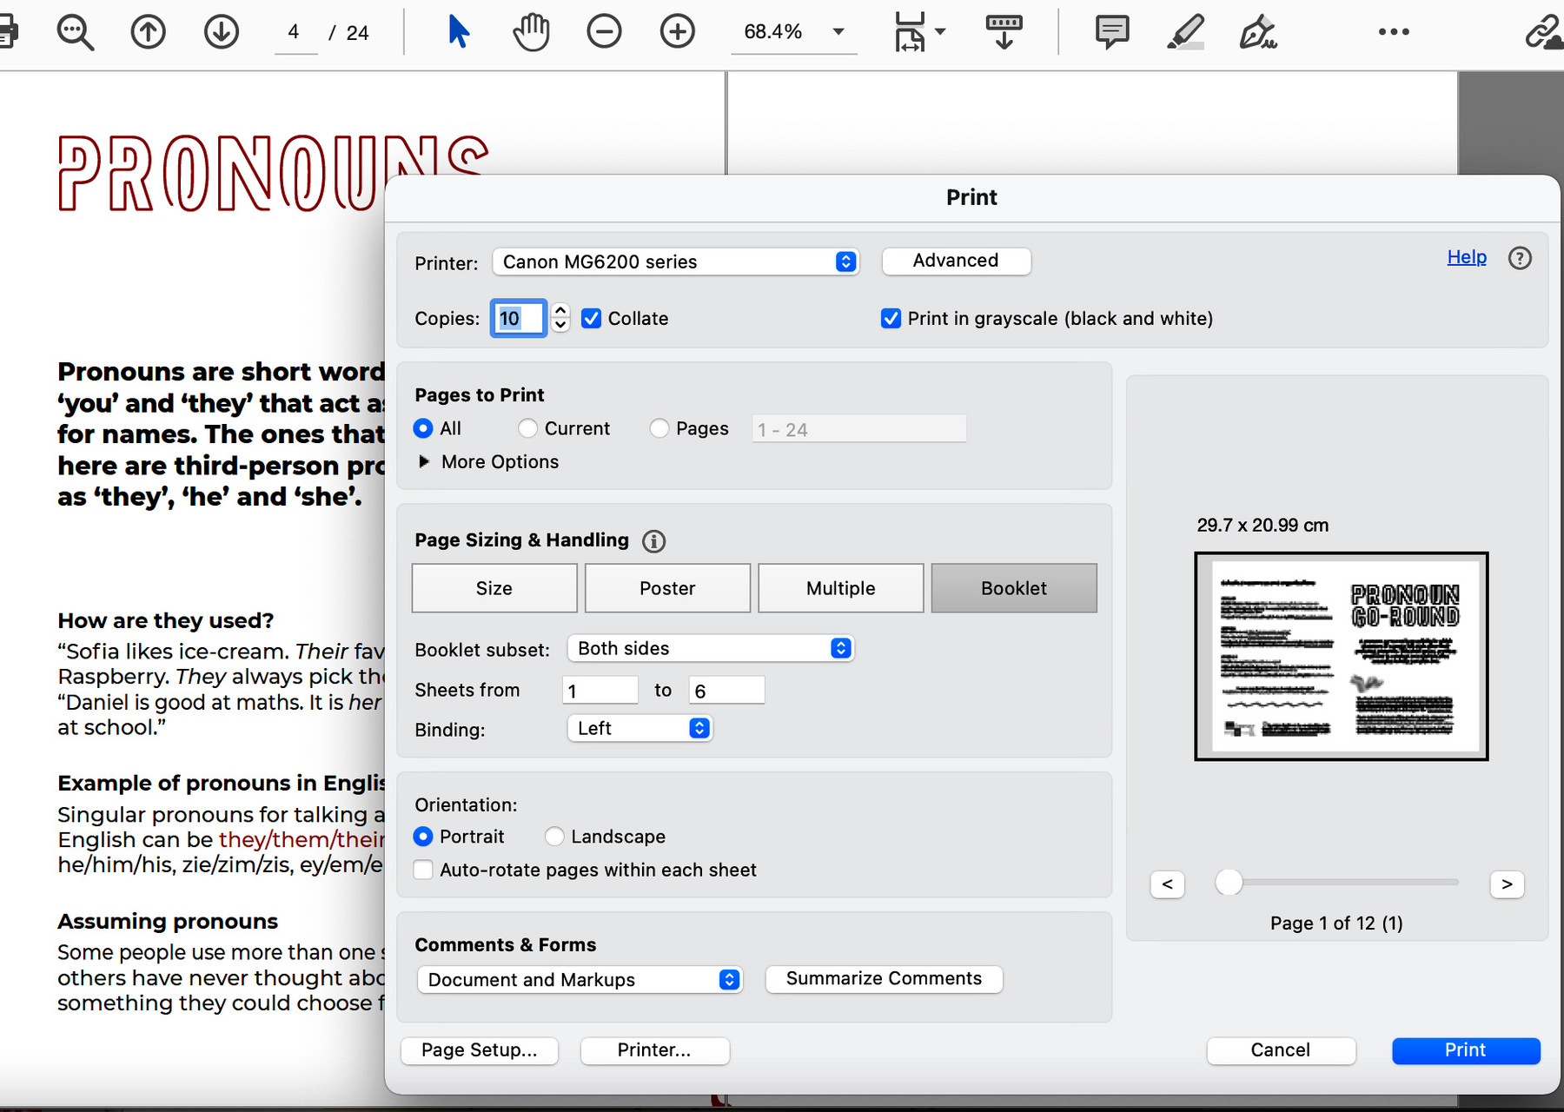
Task: Activate the hand pan tool
Action: 531,32
